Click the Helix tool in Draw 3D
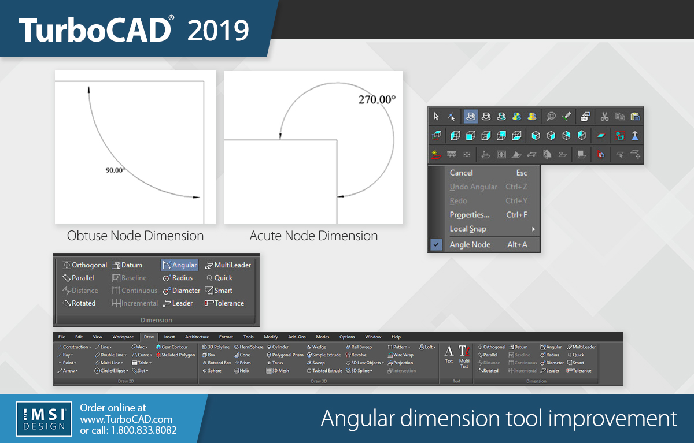 pos(242,371)
